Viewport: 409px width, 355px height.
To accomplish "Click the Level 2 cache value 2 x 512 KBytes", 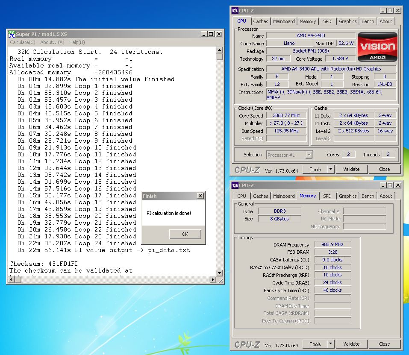I will point(353,131).
